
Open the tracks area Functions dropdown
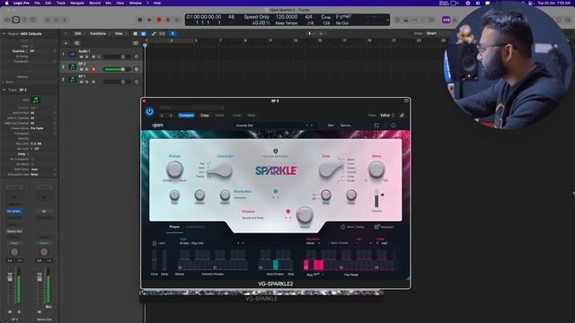[x=99, y=34]
